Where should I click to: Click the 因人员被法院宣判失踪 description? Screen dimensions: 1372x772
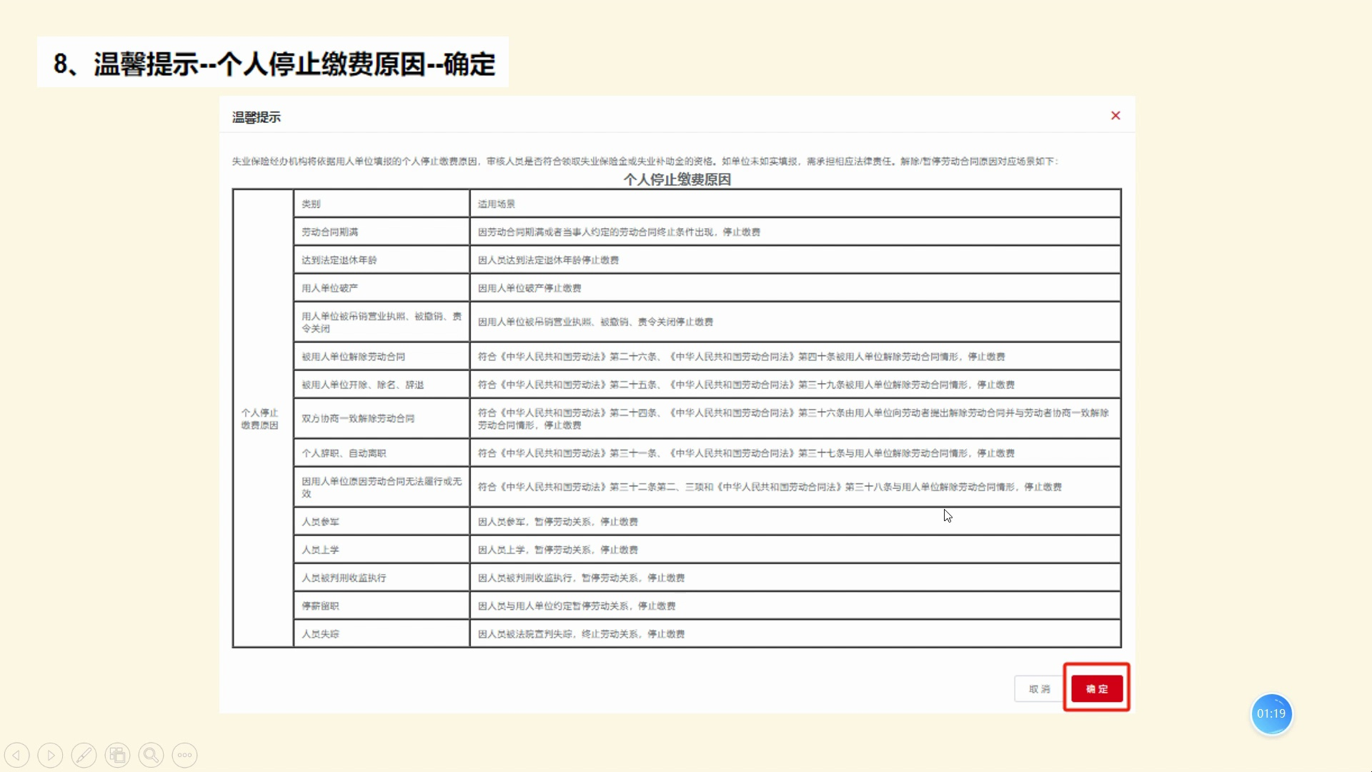point(581,634)
